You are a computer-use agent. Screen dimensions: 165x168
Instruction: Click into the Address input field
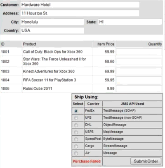coord(80,13)
